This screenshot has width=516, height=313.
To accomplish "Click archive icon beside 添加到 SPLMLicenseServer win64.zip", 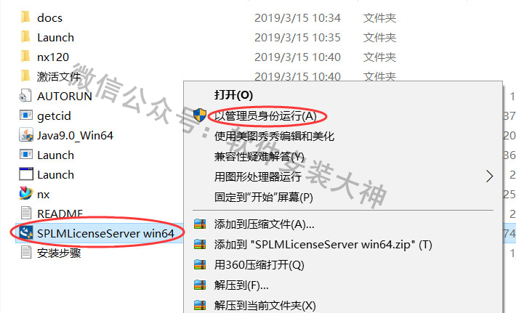I will pos(200,244).
